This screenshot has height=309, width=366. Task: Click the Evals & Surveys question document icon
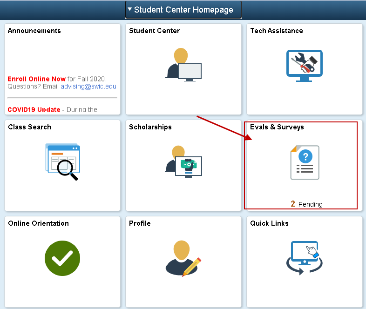305,162
